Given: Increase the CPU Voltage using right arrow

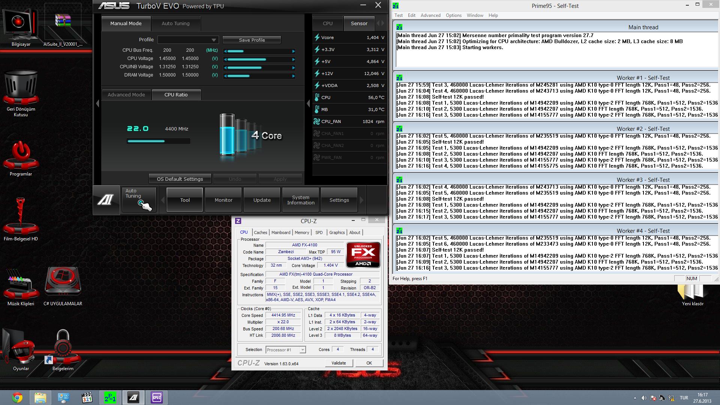Looking at the screenshot, I should pyautogui.click(x=293, y=59).
